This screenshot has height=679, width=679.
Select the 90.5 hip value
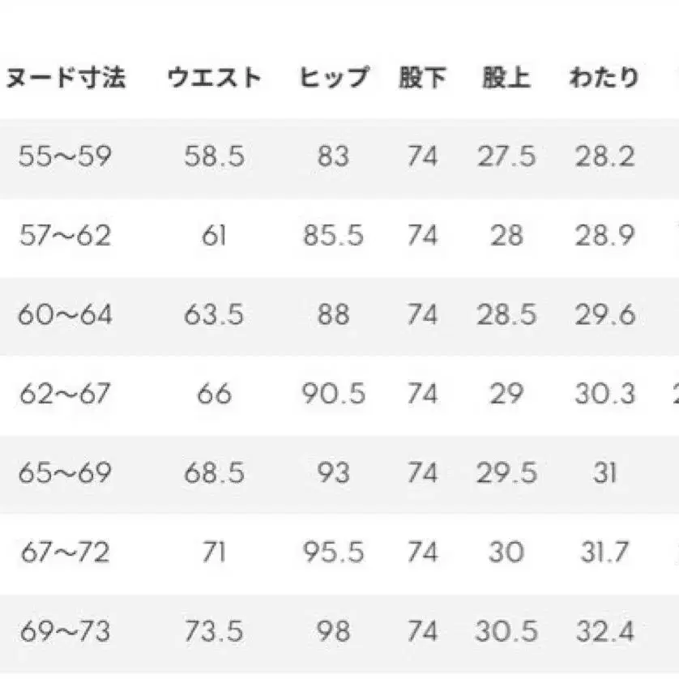(333, 394)
